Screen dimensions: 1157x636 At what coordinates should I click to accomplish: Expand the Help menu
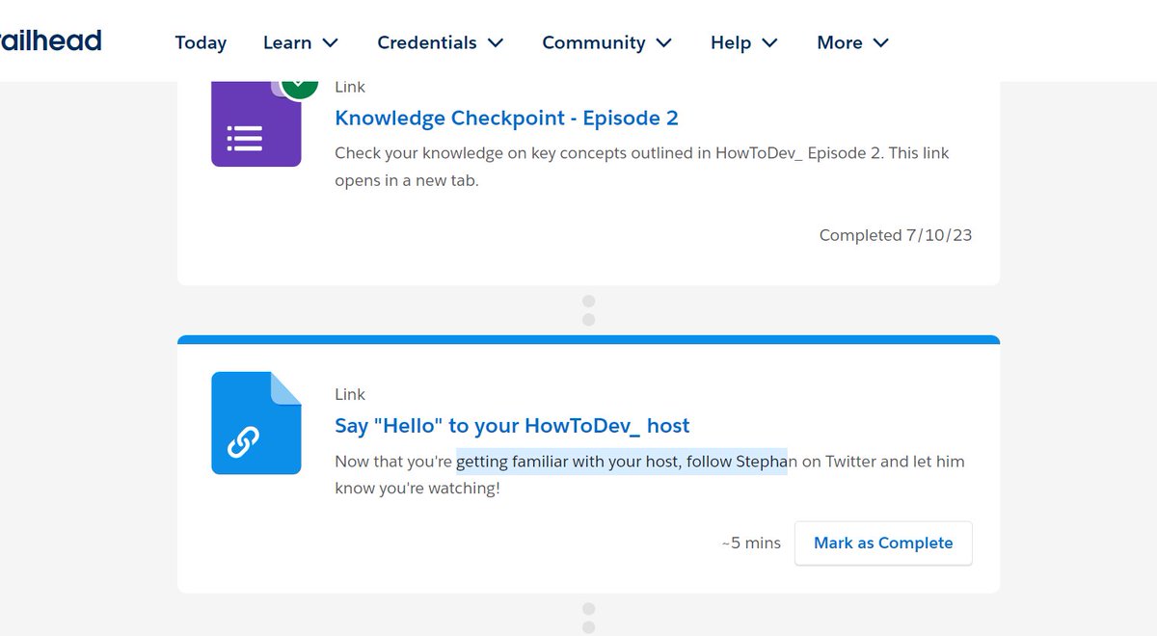tap(744, 42)
